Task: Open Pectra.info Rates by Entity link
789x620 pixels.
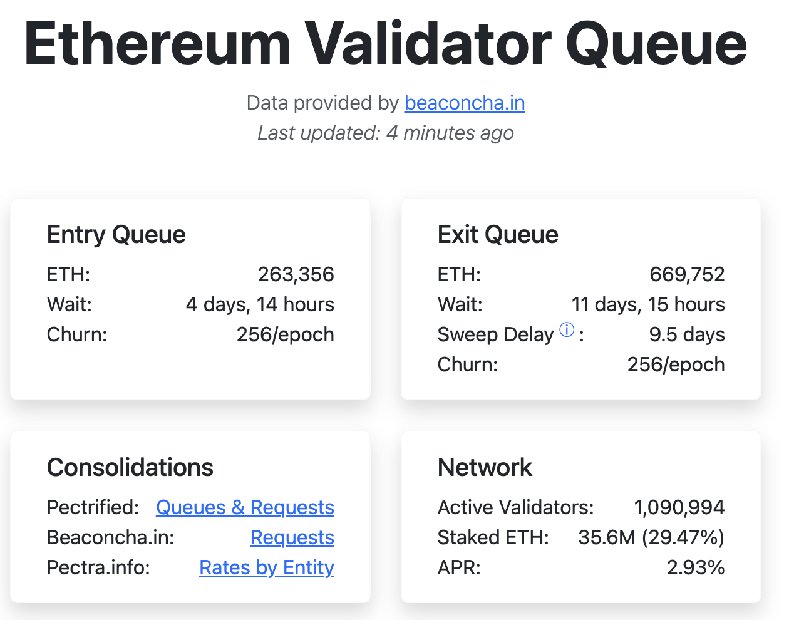Action: click(267, 567)
